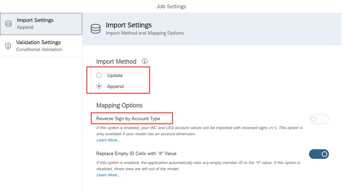Click the Reverse Sign by Account Type label

pos(128,119)
